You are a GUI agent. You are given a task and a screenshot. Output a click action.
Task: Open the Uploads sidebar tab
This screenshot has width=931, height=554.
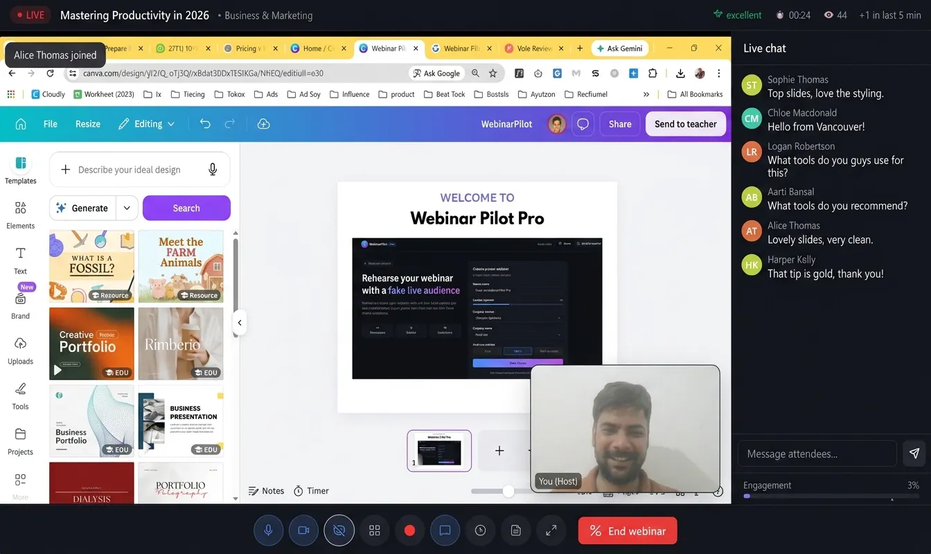click(x=21, y=350)
